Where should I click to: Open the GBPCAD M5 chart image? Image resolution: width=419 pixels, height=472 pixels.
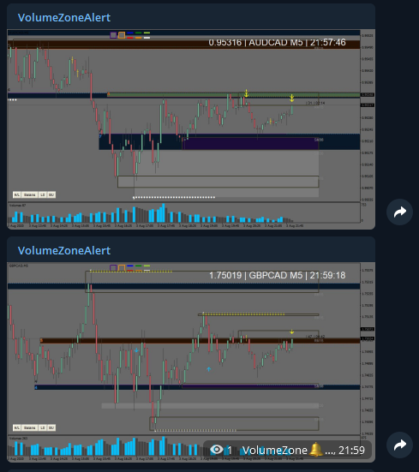tap(191, 362)
